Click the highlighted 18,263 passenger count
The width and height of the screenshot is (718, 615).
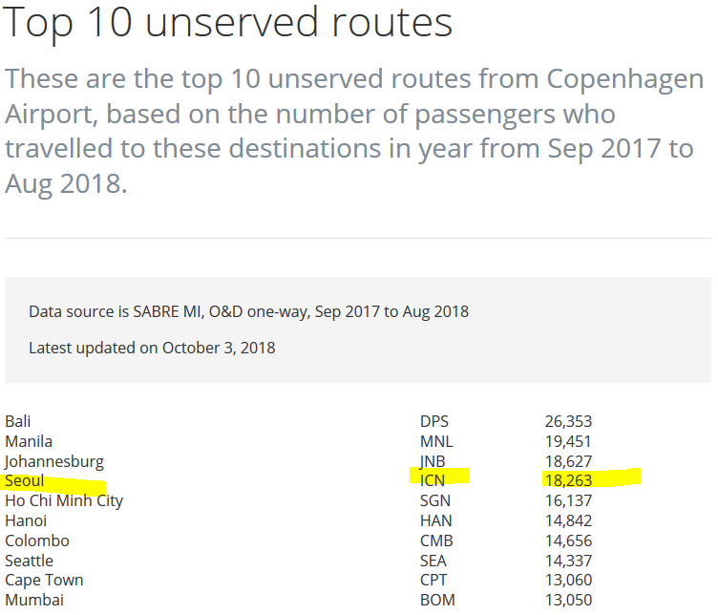click(x=568, y=480)
